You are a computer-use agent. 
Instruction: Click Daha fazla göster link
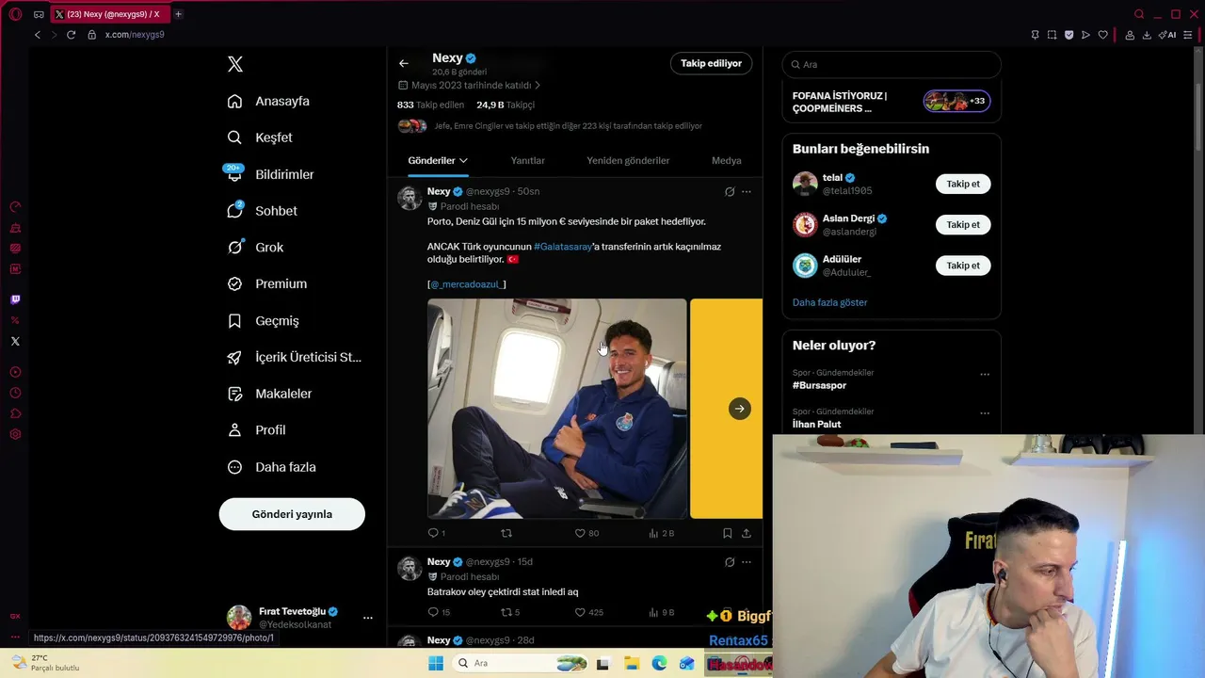[x=829, y=302]
